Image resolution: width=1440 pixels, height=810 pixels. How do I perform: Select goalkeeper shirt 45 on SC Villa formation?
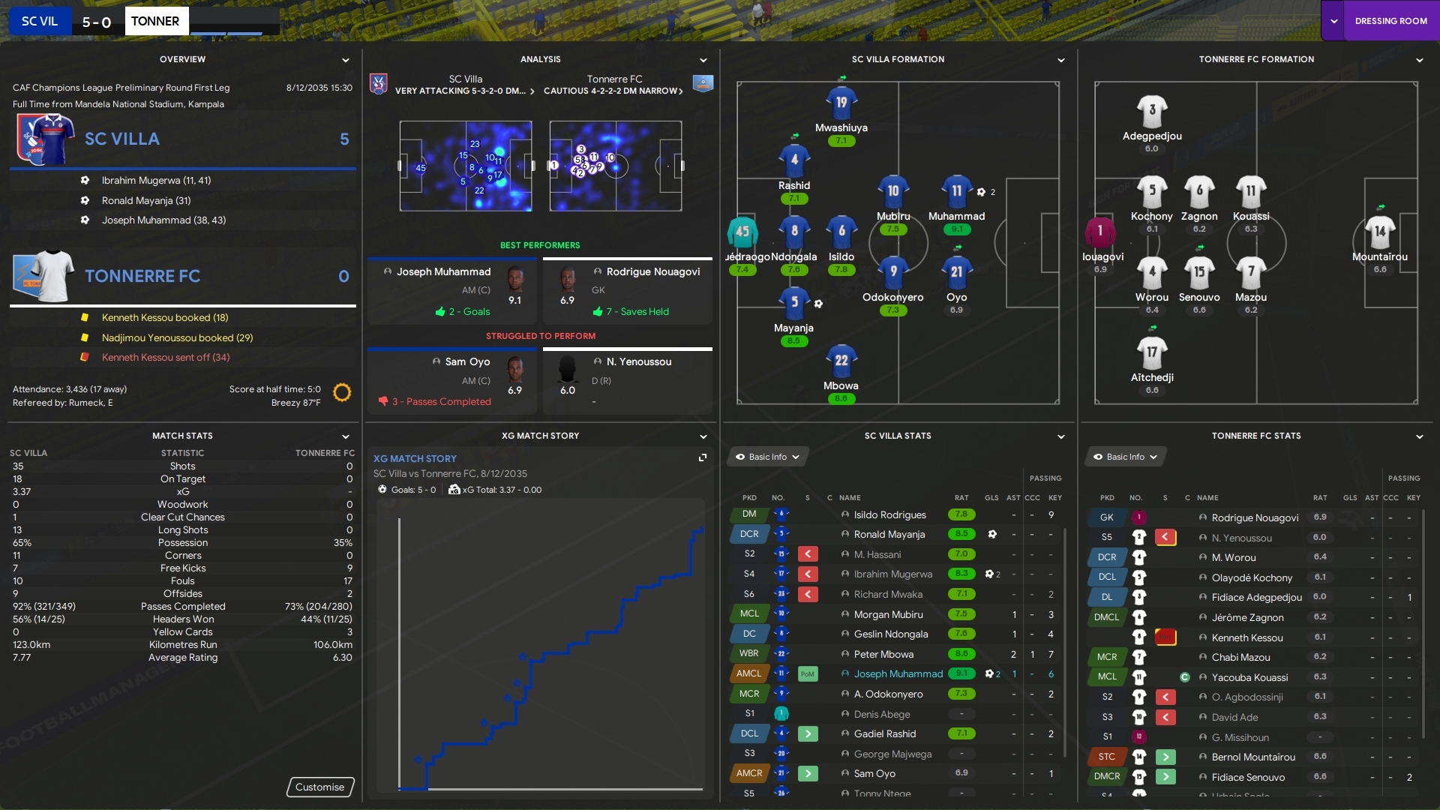click(742, 232)
